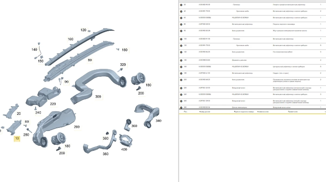326x182 pixels.
Task: Click the 'Примечание' column header
Action: click(x=293, y=112)
